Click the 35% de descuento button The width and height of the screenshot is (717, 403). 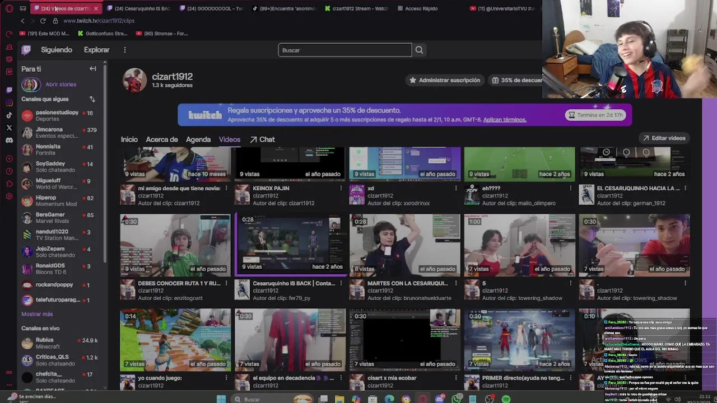pyautogui.click(x=516, y=81)
